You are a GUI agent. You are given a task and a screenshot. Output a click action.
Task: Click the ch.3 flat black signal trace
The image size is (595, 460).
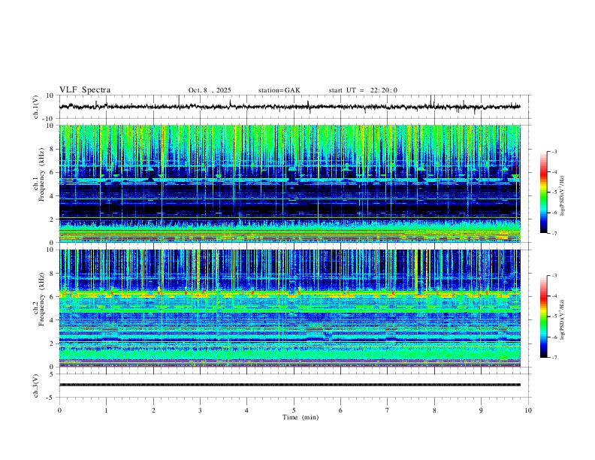(289, 385)
